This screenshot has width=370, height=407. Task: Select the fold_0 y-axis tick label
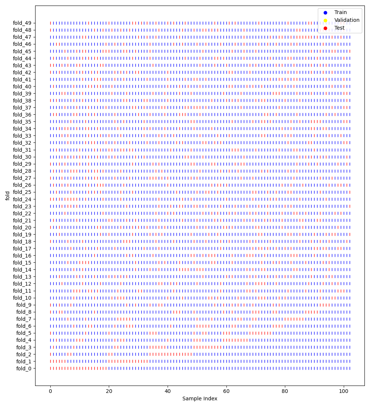(x=26, y=369)
